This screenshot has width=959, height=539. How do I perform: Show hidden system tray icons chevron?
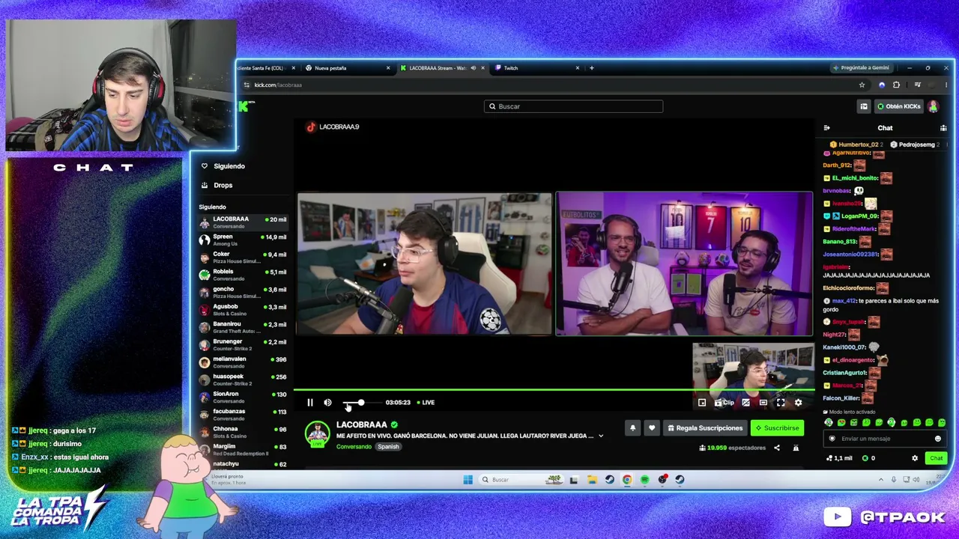[x=881, y=480]
